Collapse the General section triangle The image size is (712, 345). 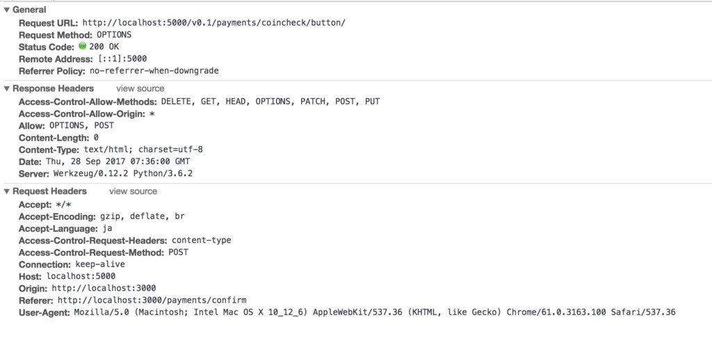pyautogui.click(x=7, y=10)
